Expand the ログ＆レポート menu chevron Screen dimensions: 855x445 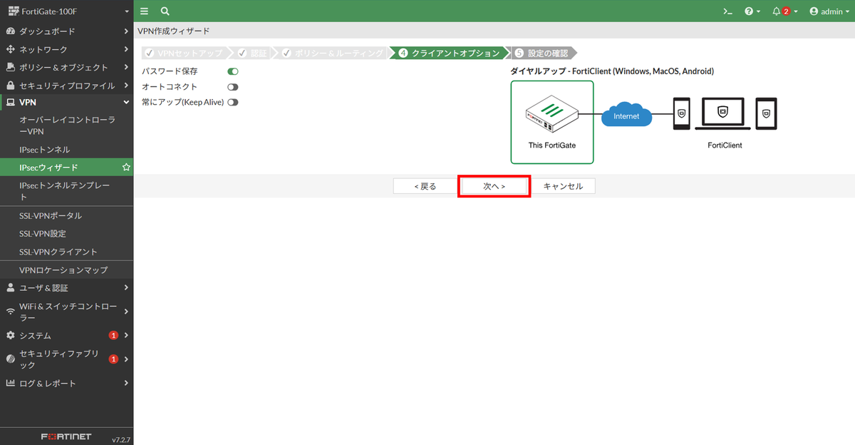coord(125,383)
